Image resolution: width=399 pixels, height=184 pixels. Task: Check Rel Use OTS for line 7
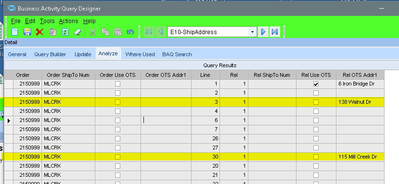coord(316,129)
